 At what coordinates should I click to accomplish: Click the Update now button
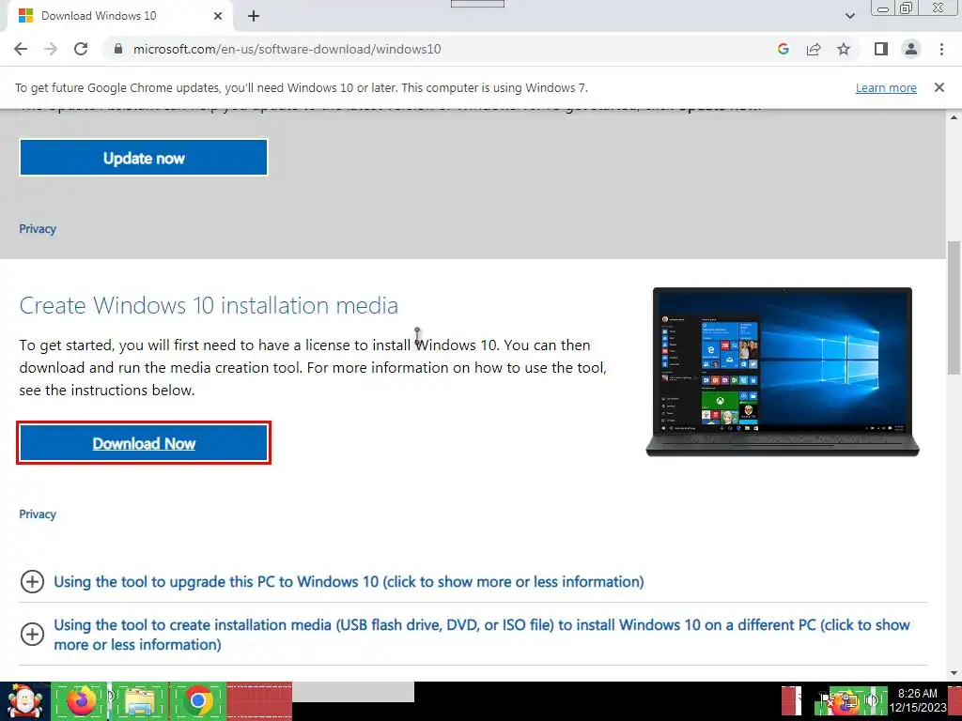[144, 158]
